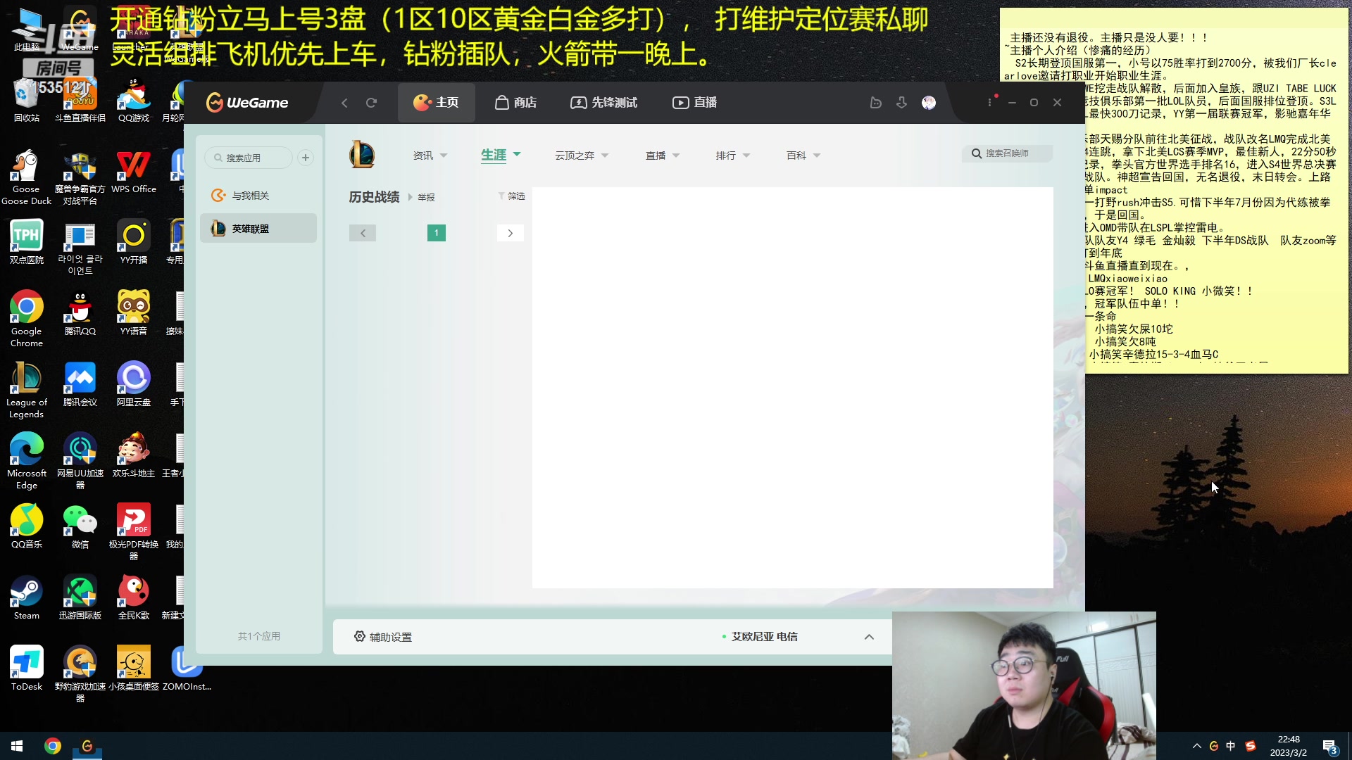This screenshot has height=760, width=1352.
Task: Open 辅助设置 settings
Action: (x=383, y=637)
